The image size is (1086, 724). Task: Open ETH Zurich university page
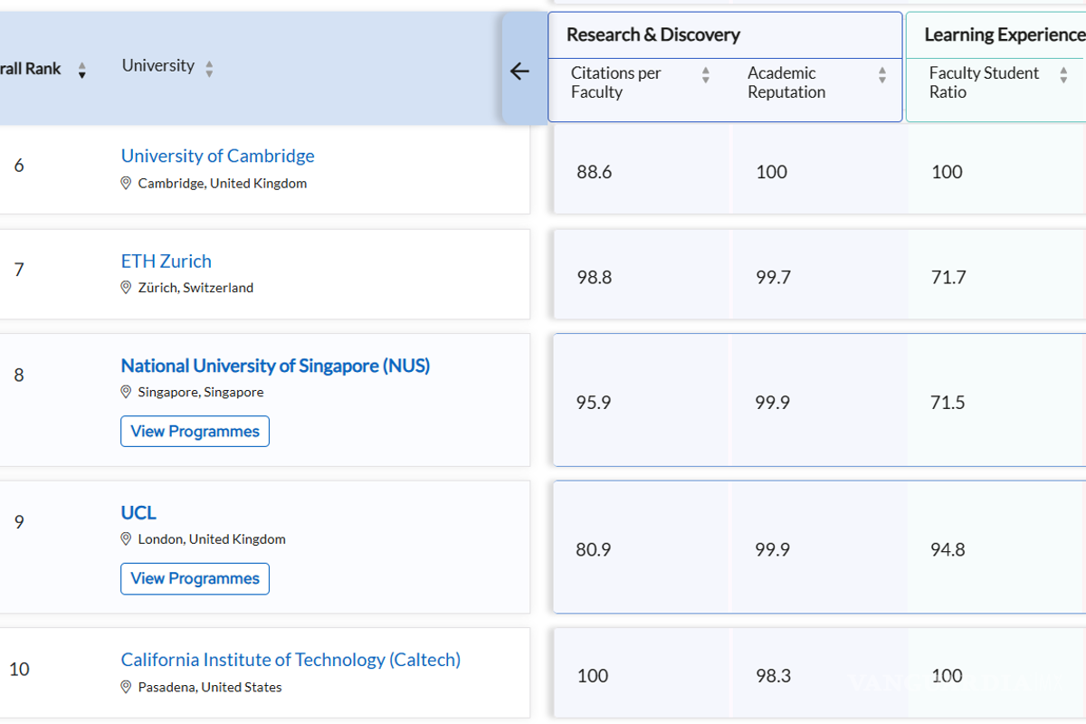pos(166,261)
